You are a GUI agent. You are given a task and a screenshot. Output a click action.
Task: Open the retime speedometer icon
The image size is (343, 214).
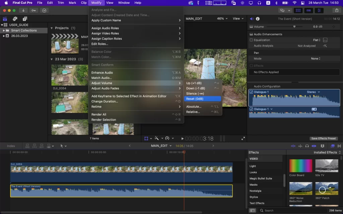tap(167, 138)
